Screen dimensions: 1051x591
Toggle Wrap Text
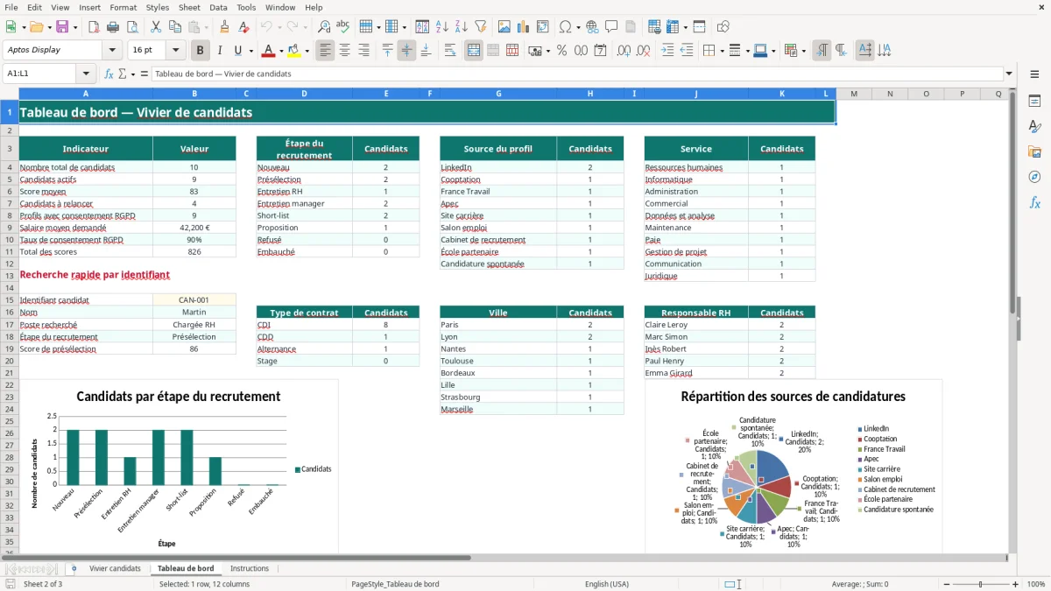point(450,51)
